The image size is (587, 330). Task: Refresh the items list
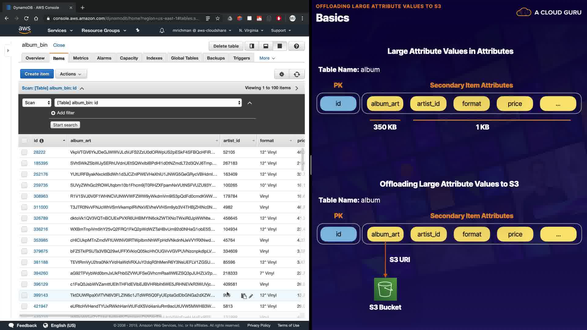(x=297, y=74)
